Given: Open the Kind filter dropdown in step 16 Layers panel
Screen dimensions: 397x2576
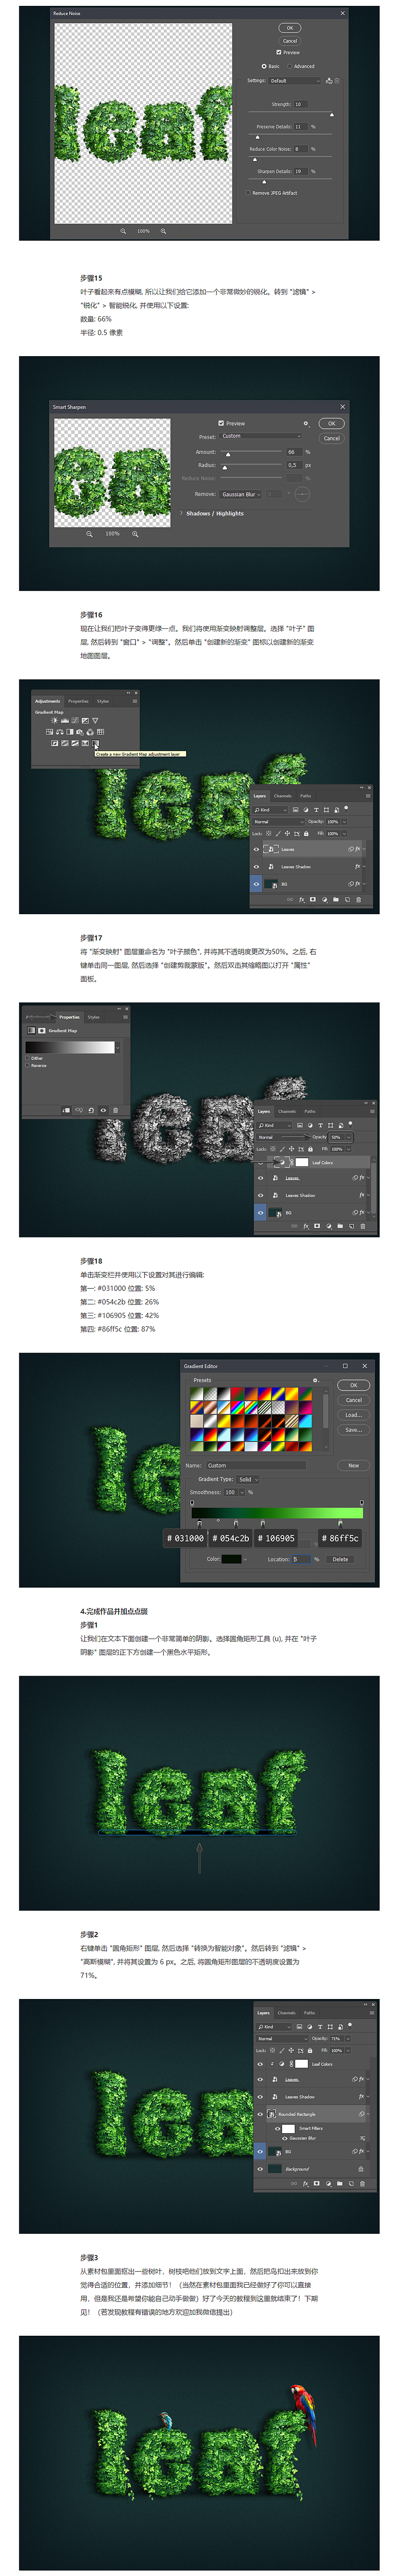Looking at the screenshot, I should tap(270, 810).
